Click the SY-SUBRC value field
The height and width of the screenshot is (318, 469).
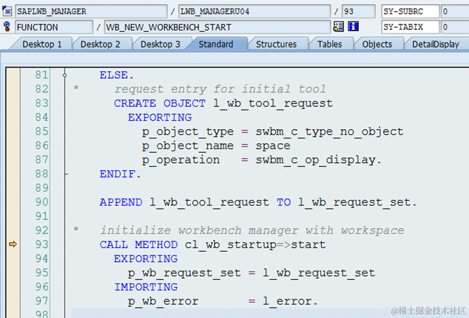[x=455, y=11]
